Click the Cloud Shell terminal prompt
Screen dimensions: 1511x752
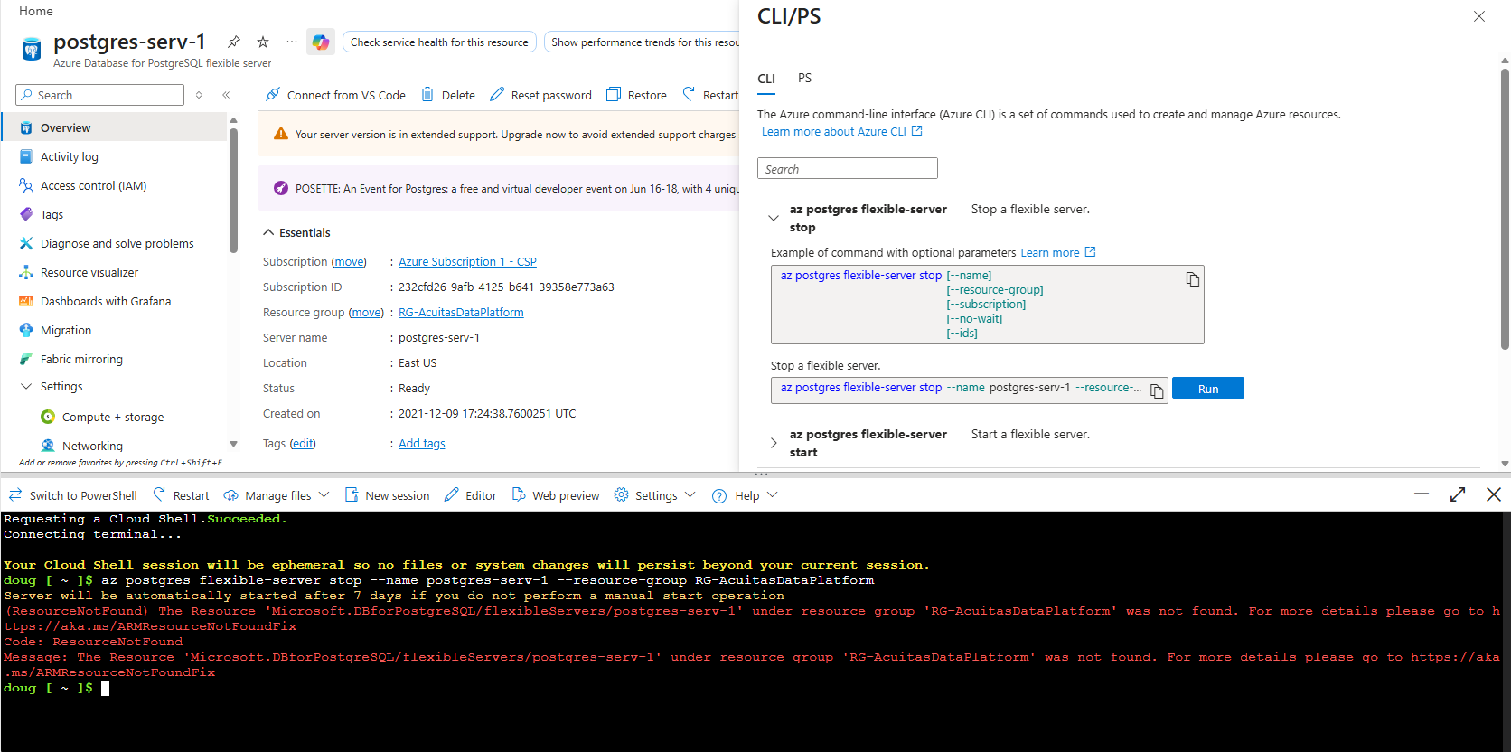[x=56, y=689]
